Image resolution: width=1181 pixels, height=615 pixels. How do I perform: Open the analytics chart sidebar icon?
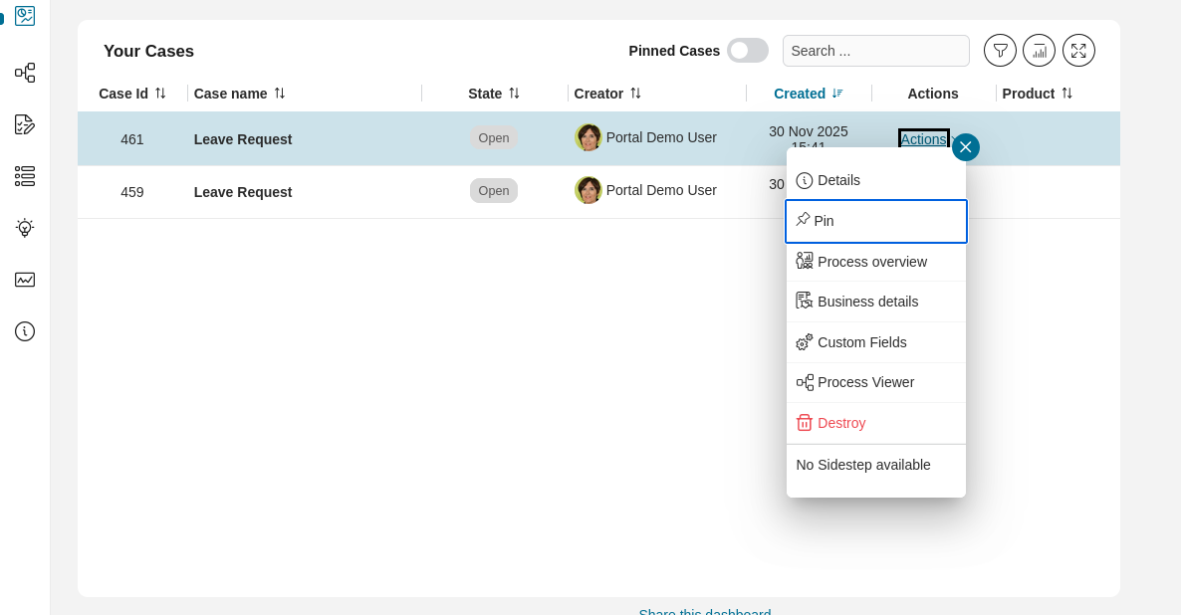[24, 280]
